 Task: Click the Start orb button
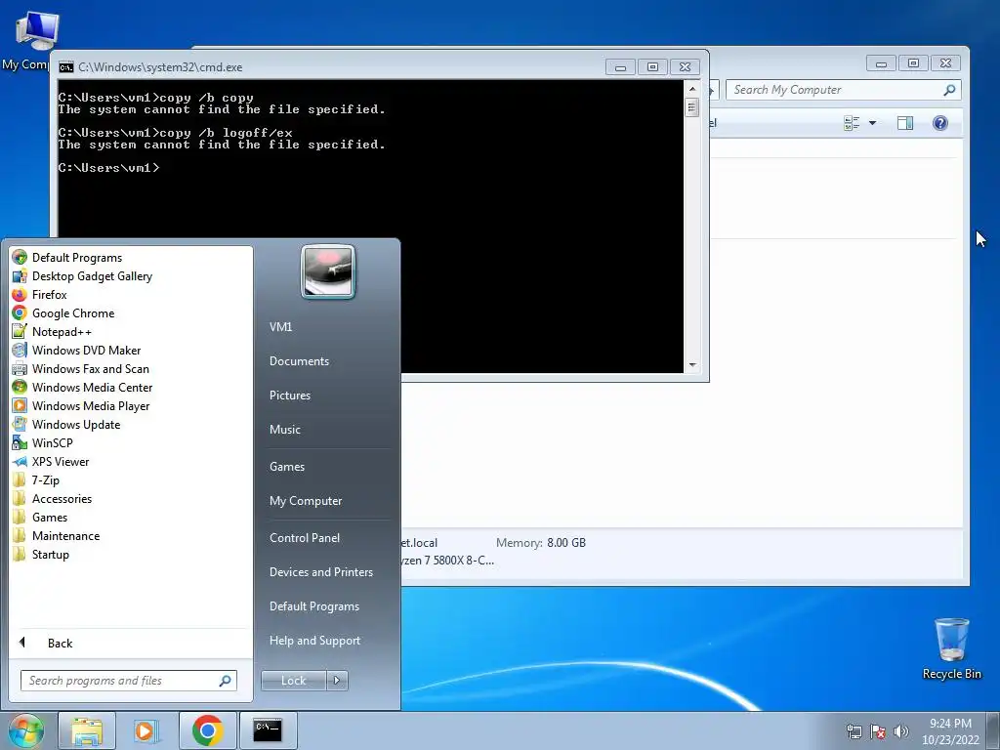[26, 730]
